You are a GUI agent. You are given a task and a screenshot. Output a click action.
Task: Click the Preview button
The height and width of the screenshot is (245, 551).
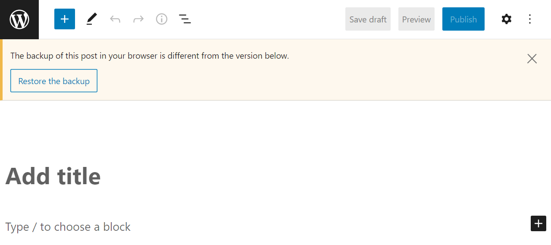pos(416,19)
